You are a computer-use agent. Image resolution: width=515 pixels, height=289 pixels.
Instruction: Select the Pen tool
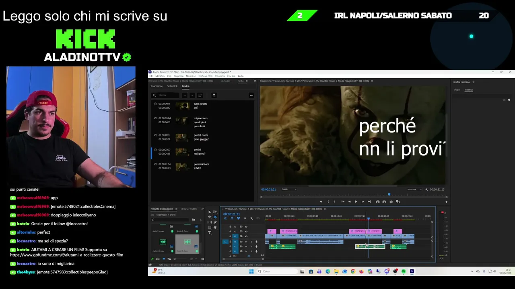(215, 222)
